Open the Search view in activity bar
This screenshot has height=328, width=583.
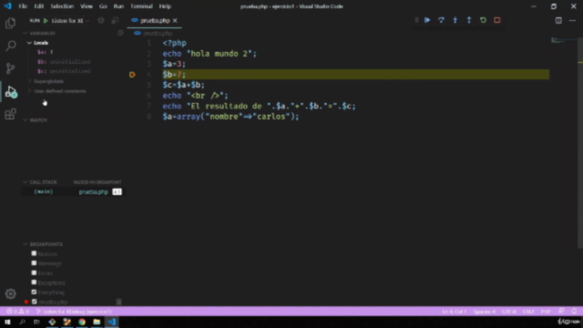pyautogui.click(x=10, y=46)
